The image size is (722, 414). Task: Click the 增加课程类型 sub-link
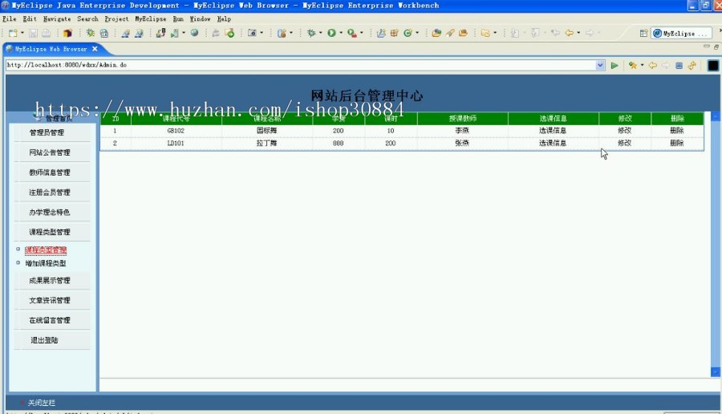pos(46,263)
